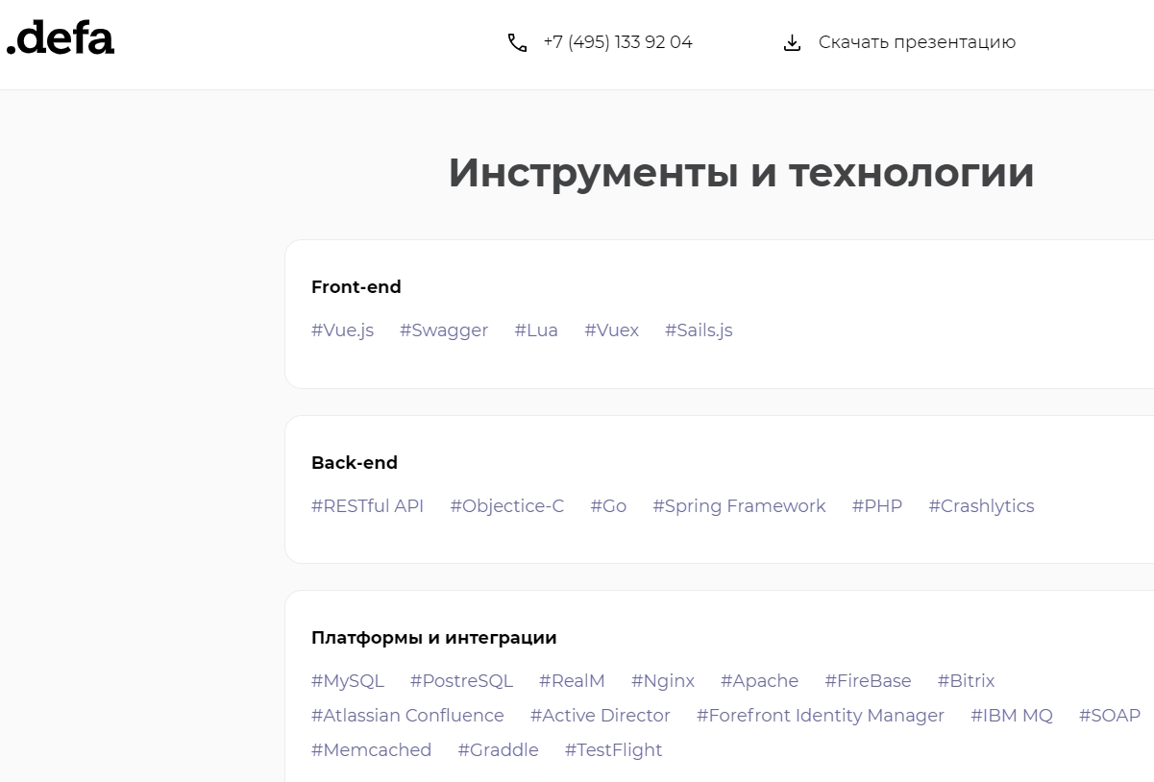Viewport: 1154px width, 782px height.
Task: Click the #Apache tag
Action: point(759,681)
